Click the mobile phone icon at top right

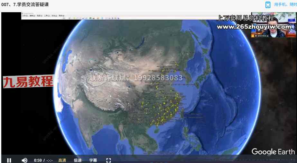[268, 4]
